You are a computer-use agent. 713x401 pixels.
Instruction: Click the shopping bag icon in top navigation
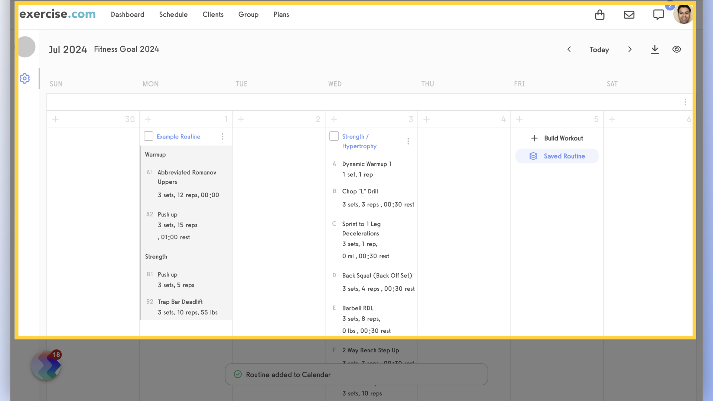tap(599, 14)
